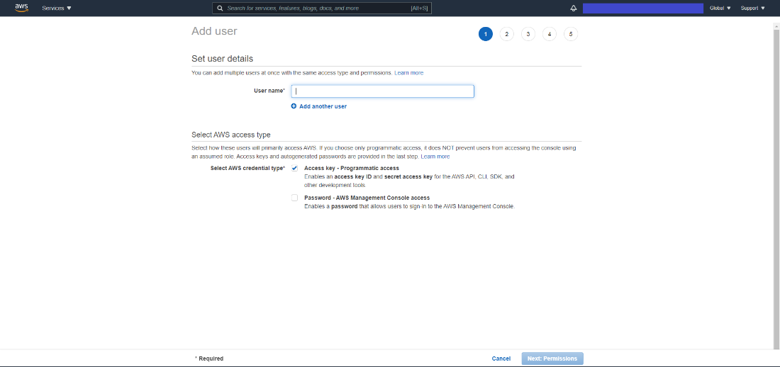Expand the Support menu
Screen dimensions: 780x367
[752, 8]
